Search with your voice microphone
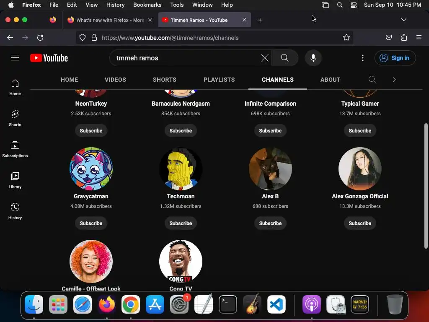This screenshot has width=429, height=322. click(313, 58)
